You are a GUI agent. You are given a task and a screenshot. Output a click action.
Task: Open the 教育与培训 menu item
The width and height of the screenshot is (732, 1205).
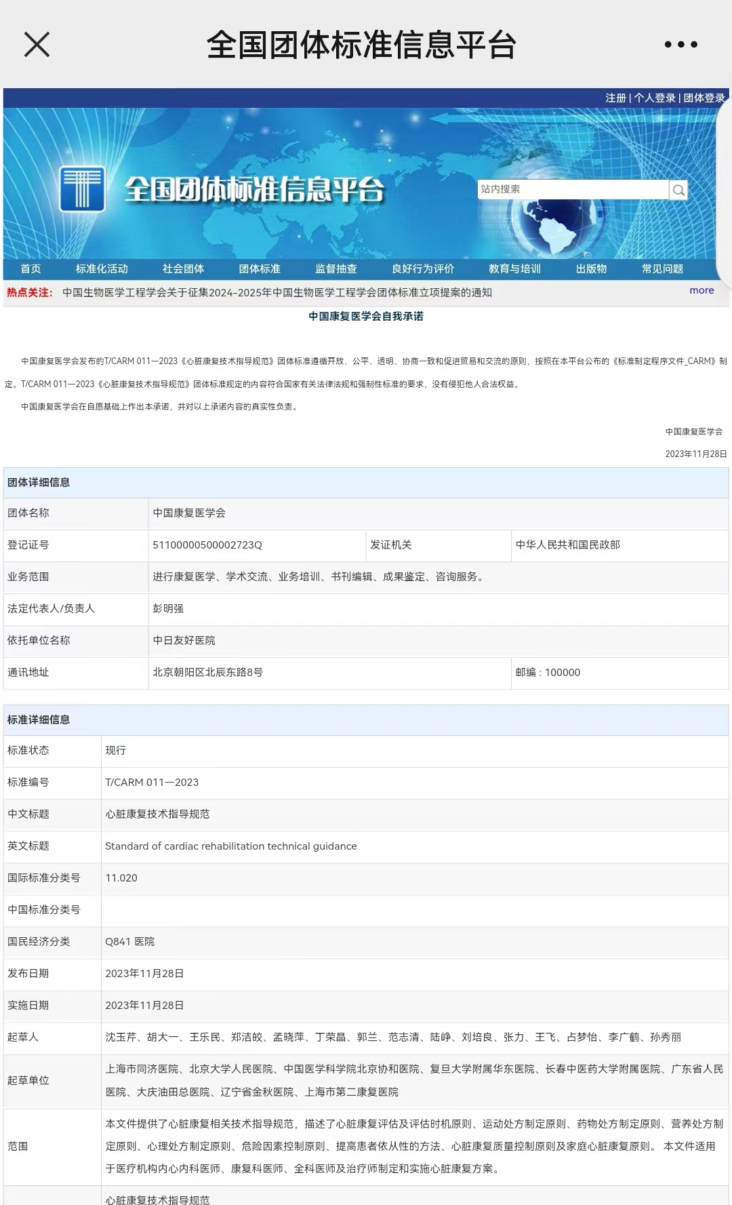coord(514,269)
